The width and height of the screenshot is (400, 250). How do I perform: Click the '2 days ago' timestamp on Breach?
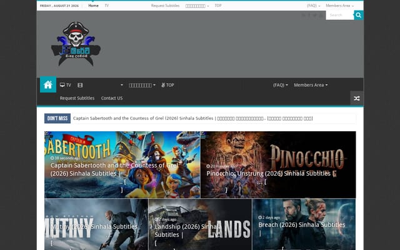click(x=269, y=217)
